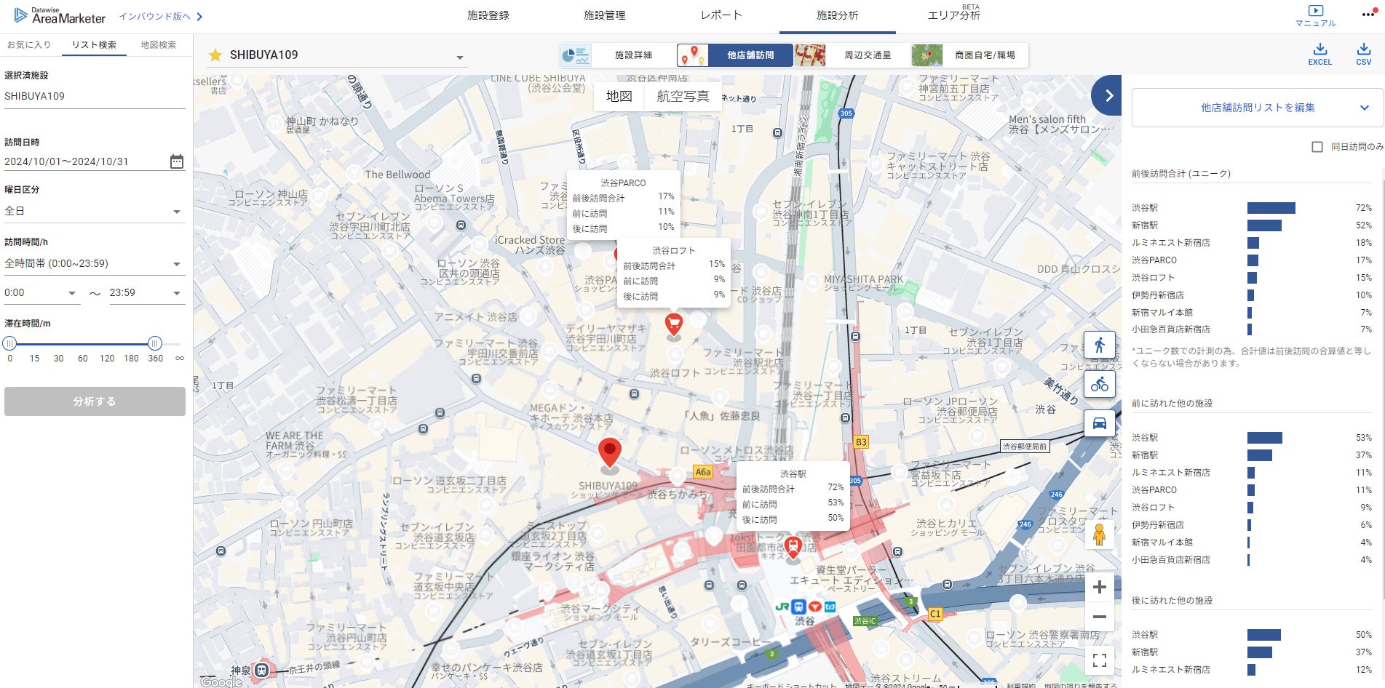Click the 渋谷駅 info popup
The width and height of the screenshot is (1385, 688).
[x=793, y=496]
